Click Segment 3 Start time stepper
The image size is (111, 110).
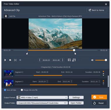pyautogui.click(x=47, y=81)
